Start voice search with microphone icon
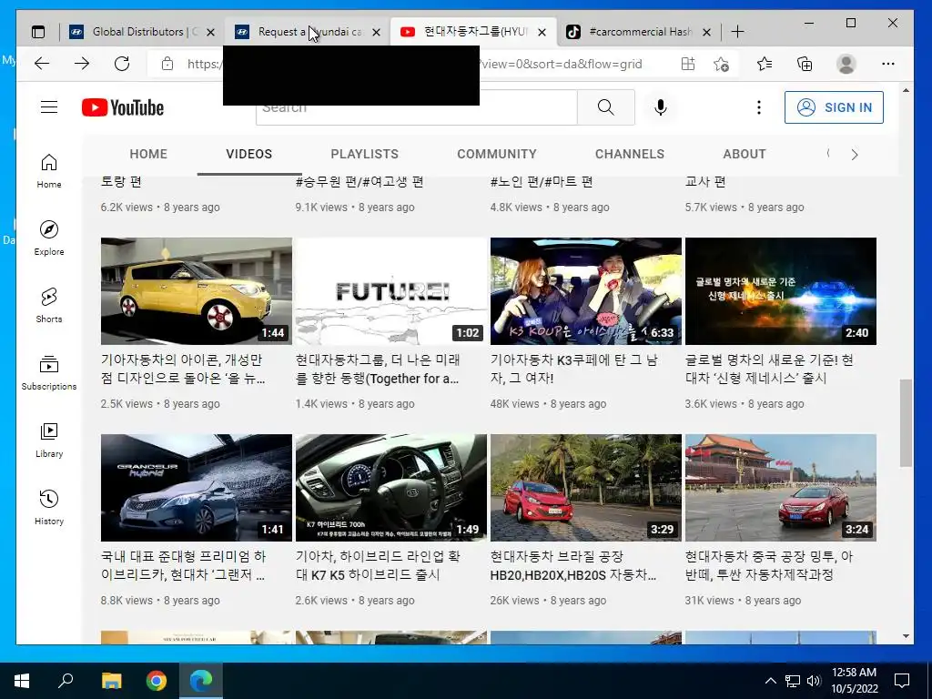The height and width of the screenshot is (699, 932). (661, 107)
